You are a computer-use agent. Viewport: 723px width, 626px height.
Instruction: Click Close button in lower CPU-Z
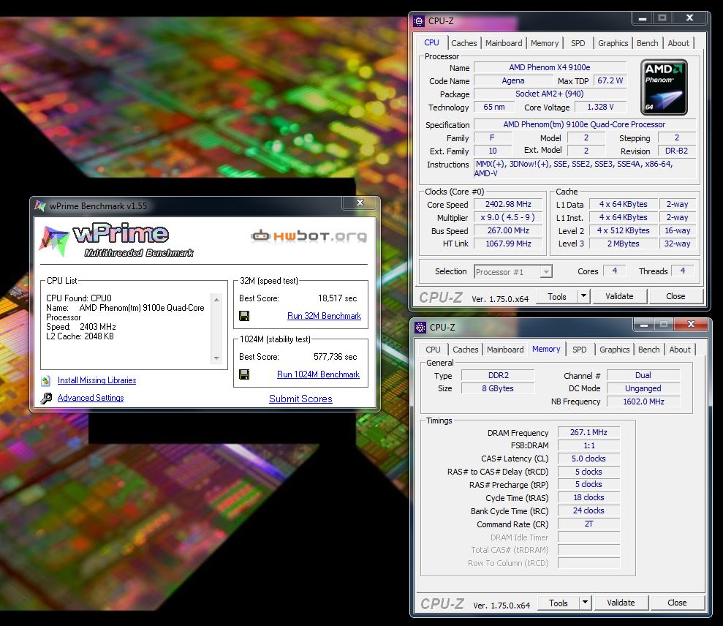(677, 603)
